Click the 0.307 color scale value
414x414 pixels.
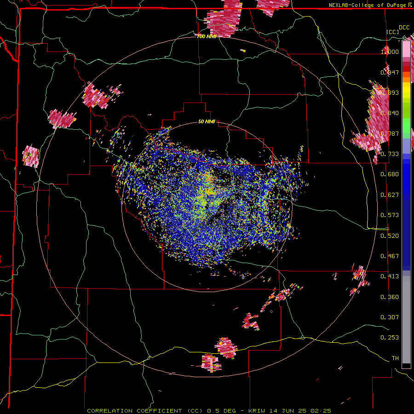point(390,317)
